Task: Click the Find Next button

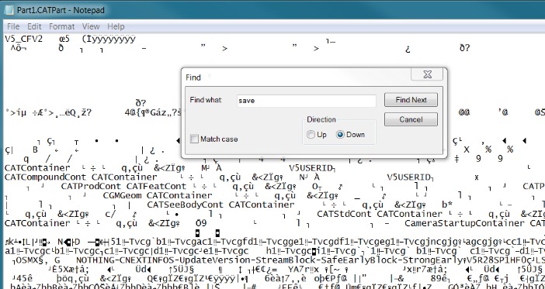Action: [411, 100]
